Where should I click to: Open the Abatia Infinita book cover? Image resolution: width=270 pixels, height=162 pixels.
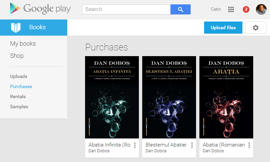(112, 97)
